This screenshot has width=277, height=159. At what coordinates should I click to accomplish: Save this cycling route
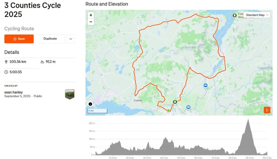tap(19, 39)
